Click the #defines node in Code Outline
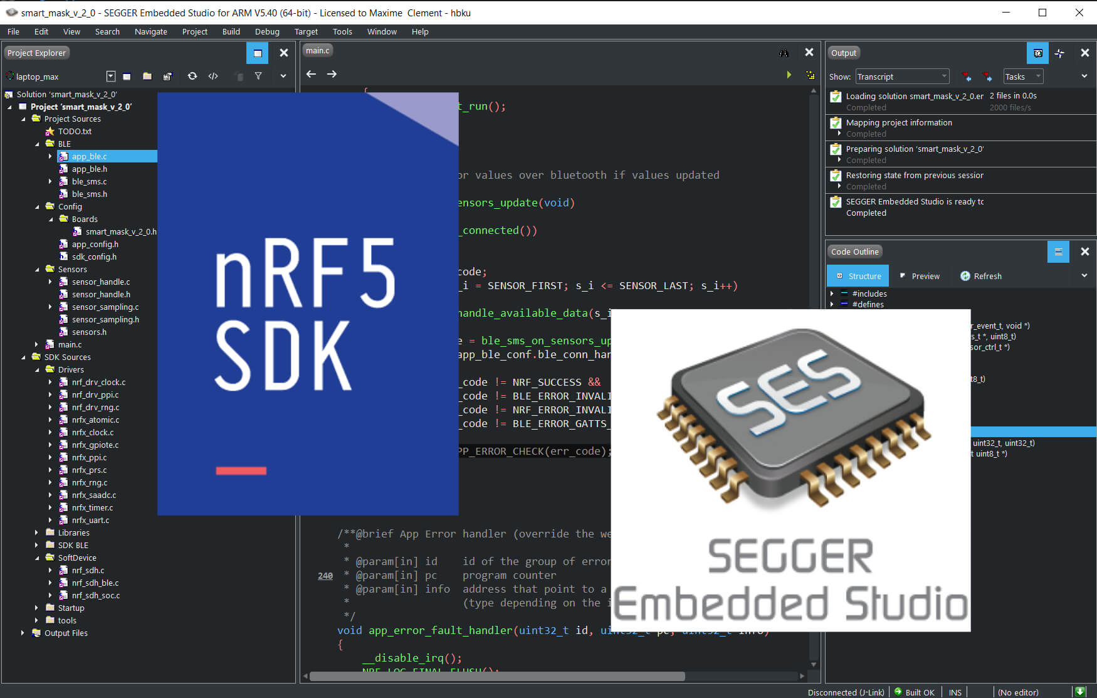The image size is (1097, 698). coord(868,305)
